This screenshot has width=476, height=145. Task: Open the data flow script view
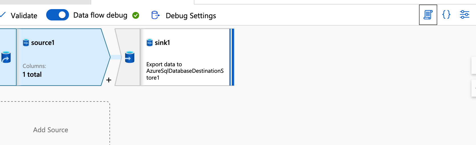click(x=428, y=15)
